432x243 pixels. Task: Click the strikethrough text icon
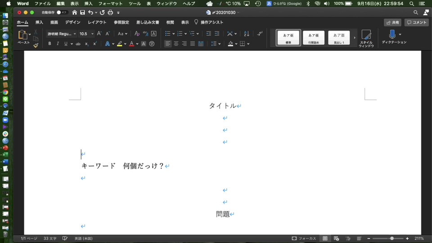click(x=78, y=44)
